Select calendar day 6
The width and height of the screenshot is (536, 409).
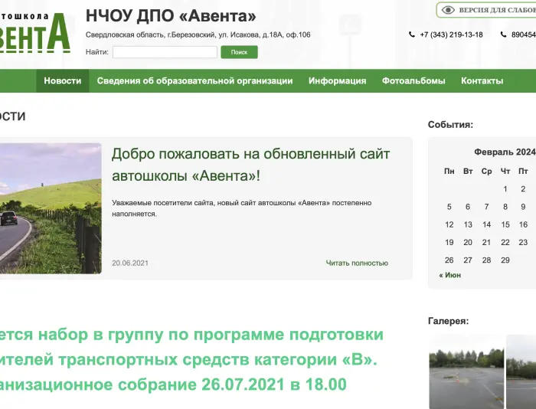[x=468, y=207]
